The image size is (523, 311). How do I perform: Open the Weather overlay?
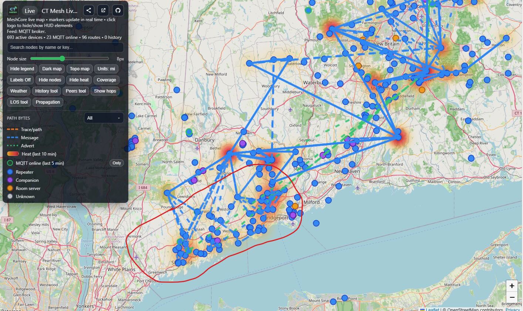pos(18,91)
